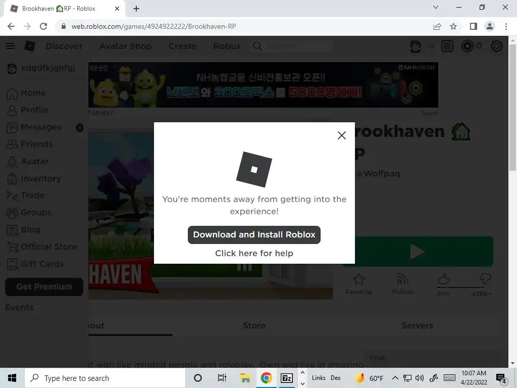The image size is (517, 388).
Task: Click the Roblox logo in the dialog
Action: 254,169
